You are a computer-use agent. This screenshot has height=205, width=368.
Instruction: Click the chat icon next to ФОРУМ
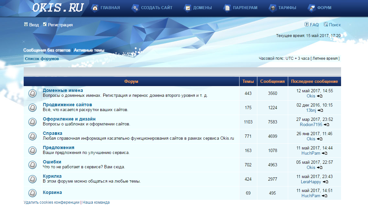(x=312, y=8)
